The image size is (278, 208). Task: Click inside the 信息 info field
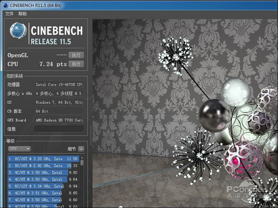coord(59,129)
